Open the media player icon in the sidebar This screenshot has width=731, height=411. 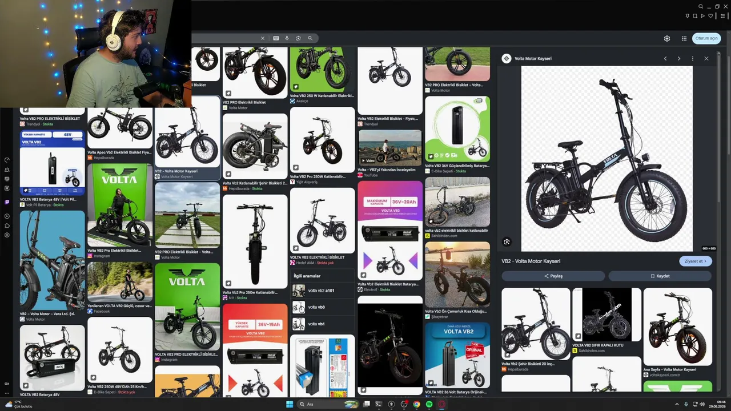(x=7, y=216)
